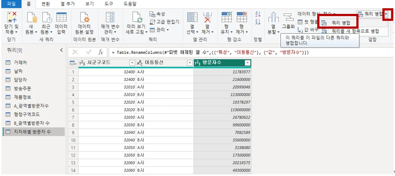Image resolution: width=395 pixels, height=176 pixels.
Task: Click row number 14 header
Action: 73,170
